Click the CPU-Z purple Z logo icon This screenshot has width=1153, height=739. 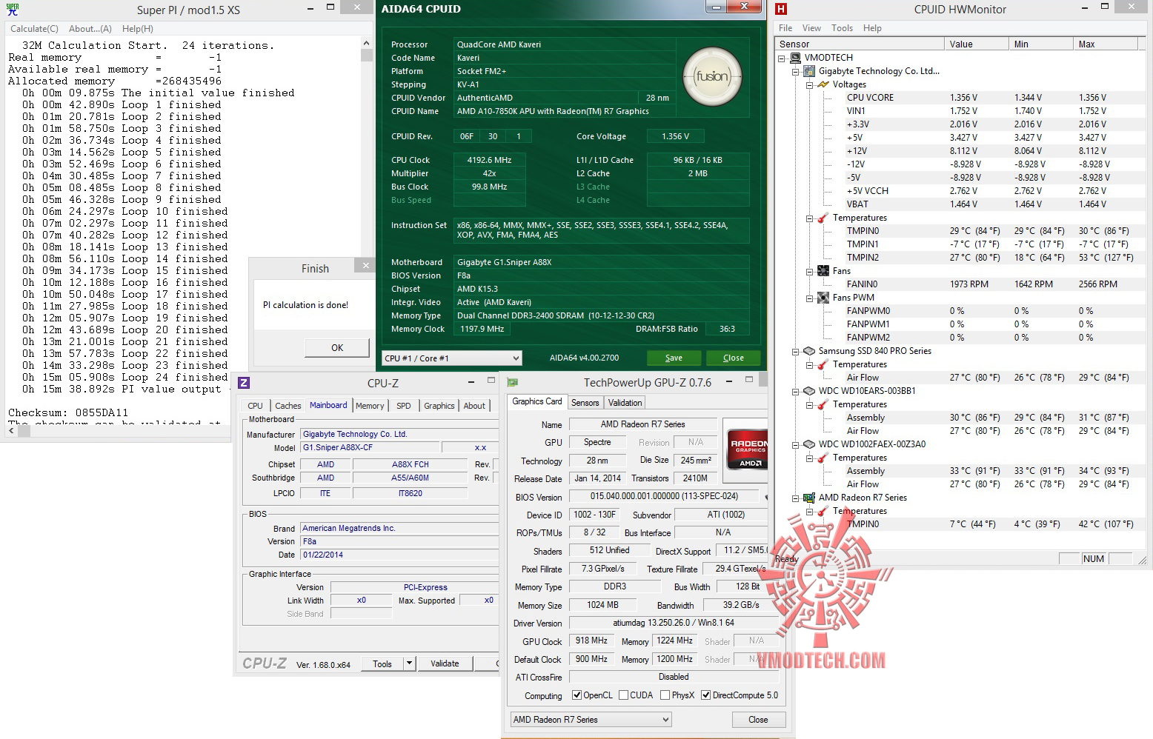coord(244,383)
